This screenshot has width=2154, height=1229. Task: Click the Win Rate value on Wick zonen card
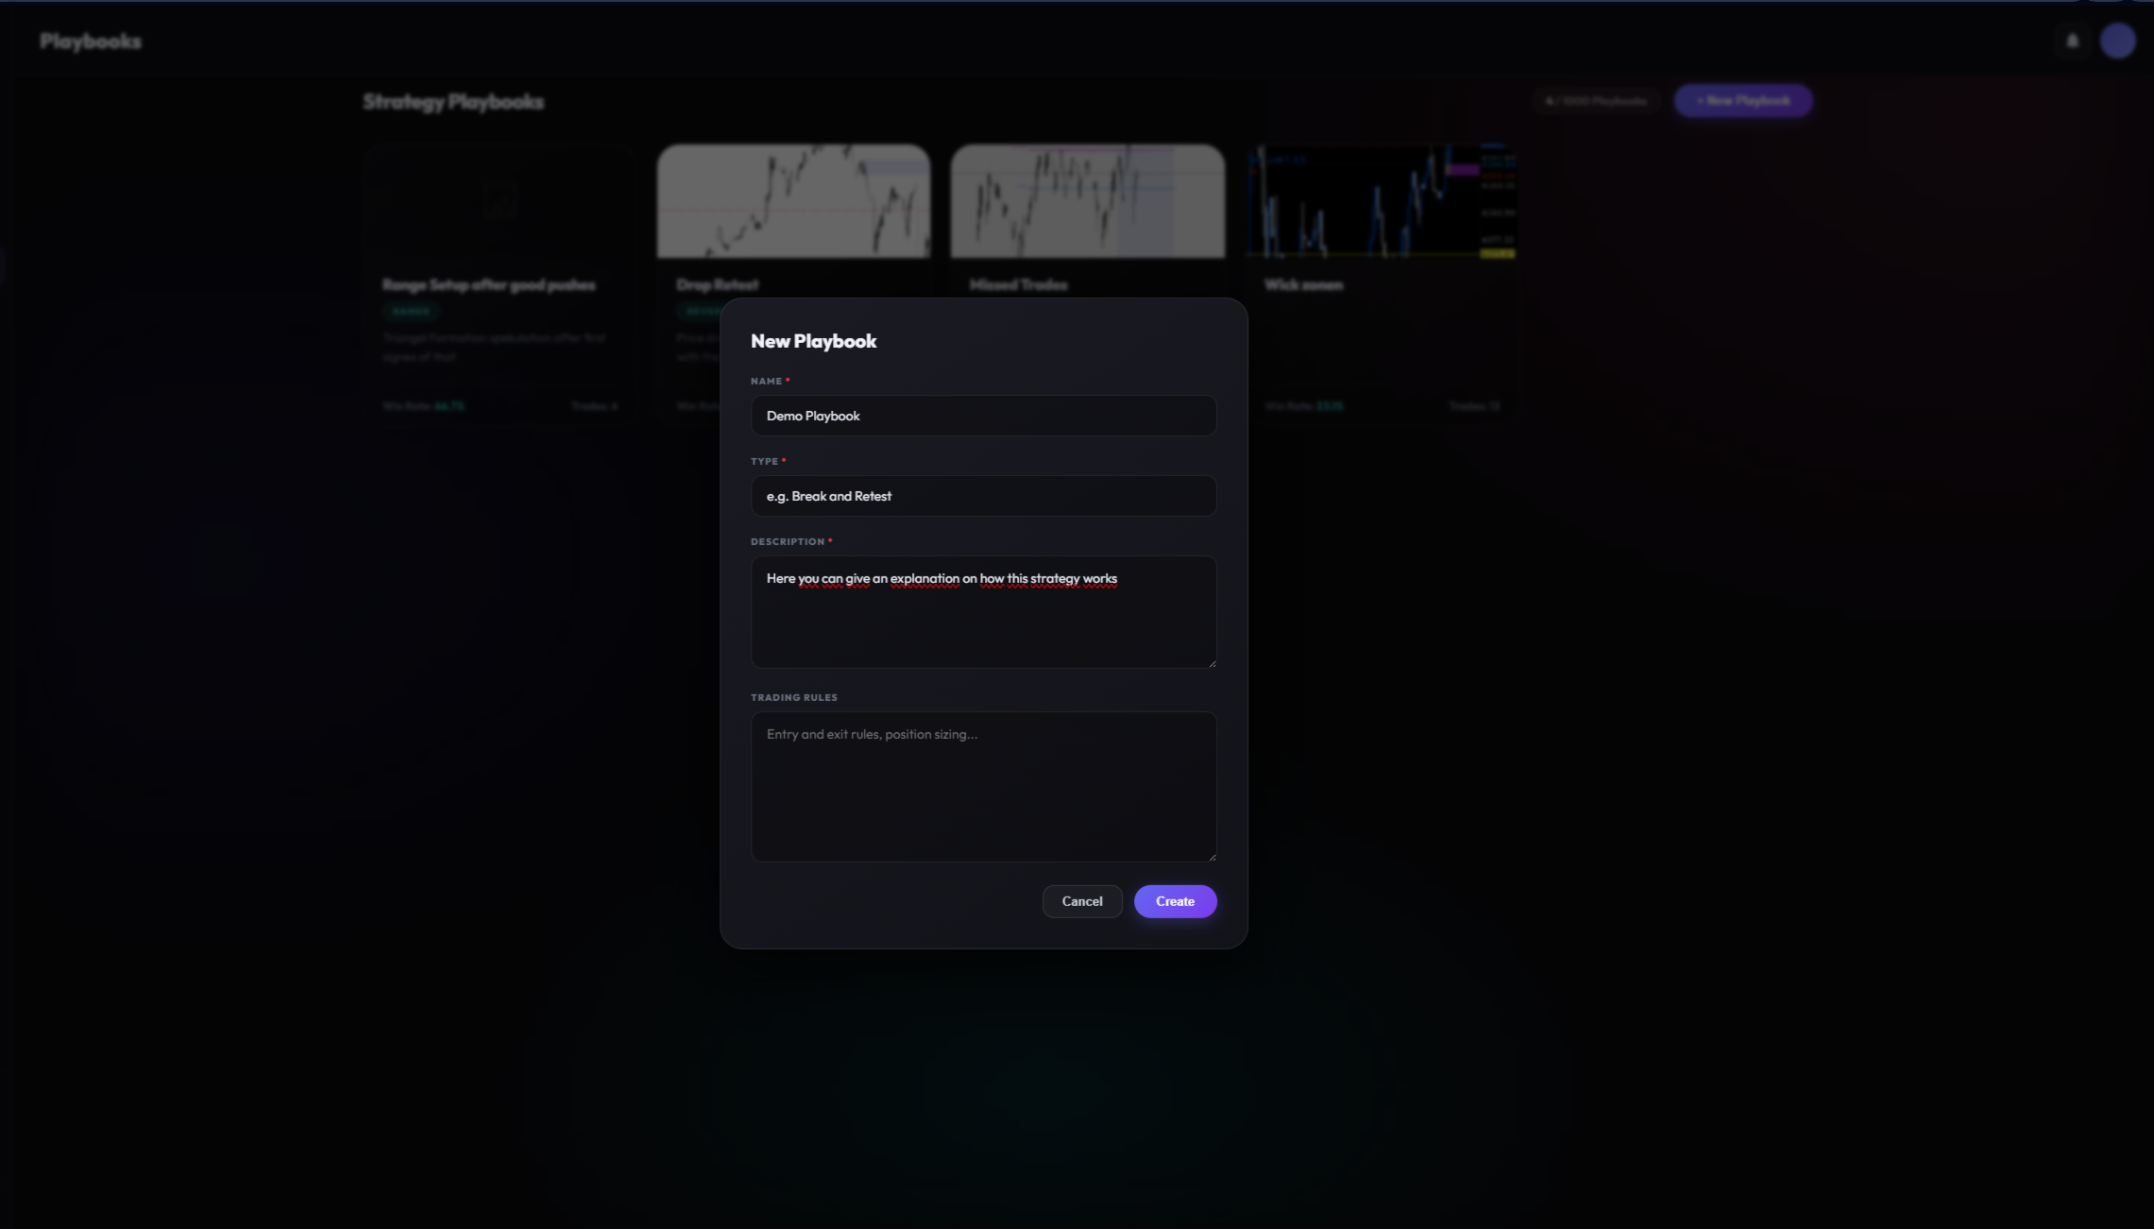tap(1330, 406)
